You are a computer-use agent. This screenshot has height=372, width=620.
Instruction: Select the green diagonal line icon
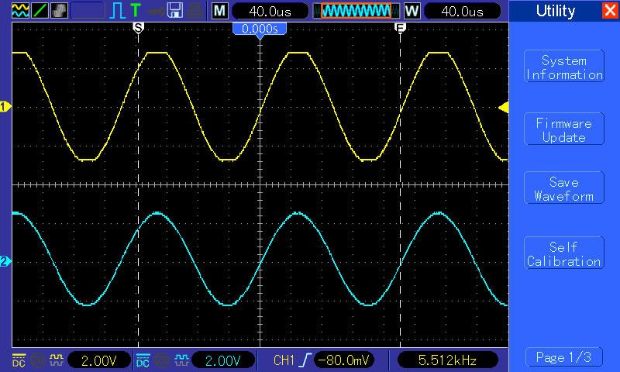coord(40,11)
